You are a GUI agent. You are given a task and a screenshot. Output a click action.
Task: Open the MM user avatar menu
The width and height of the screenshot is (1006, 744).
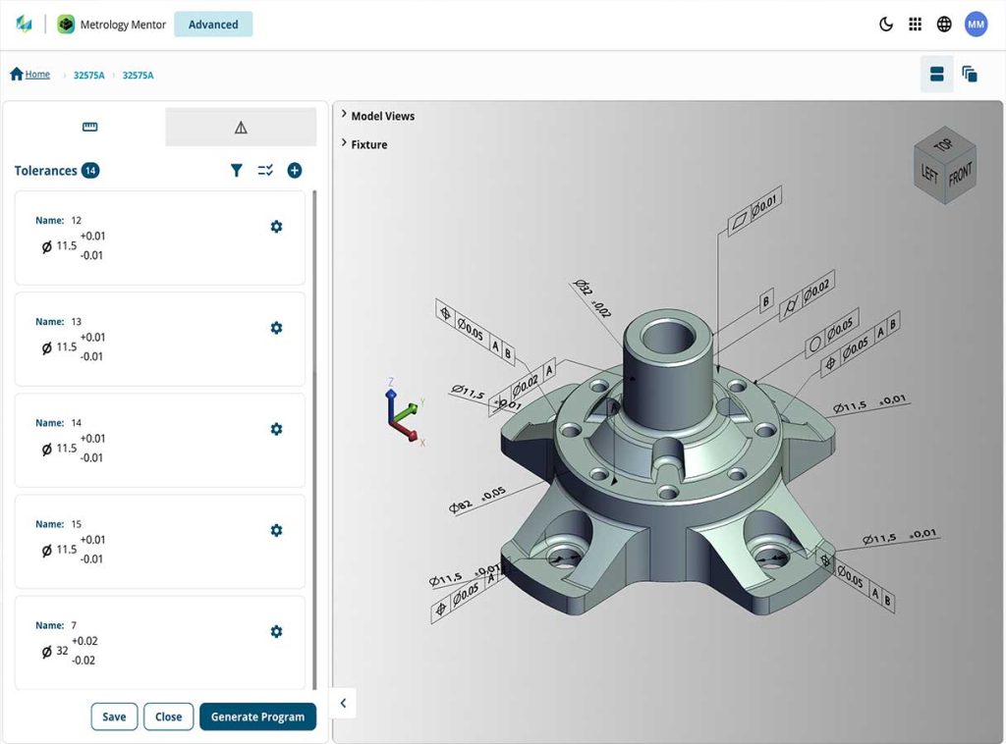(976, 23)
